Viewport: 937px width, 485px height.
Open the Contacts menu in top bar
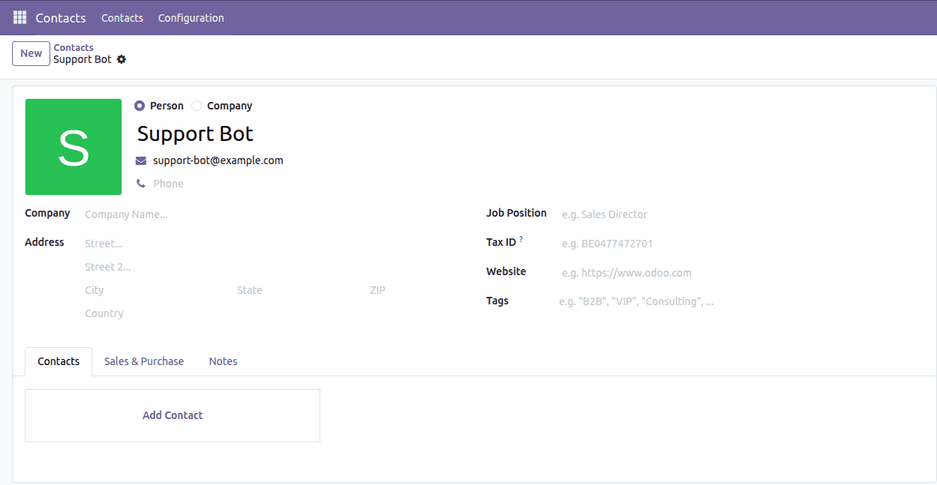point(122,17)
